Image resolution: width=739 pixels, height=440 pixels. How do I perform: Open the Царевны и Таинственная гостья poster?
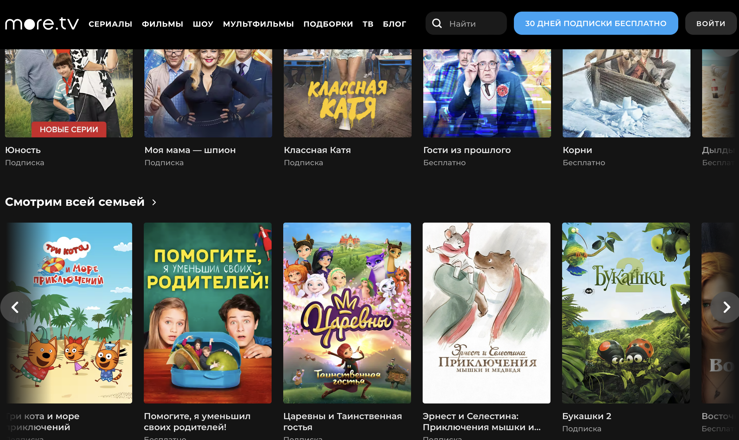point(347,313)
